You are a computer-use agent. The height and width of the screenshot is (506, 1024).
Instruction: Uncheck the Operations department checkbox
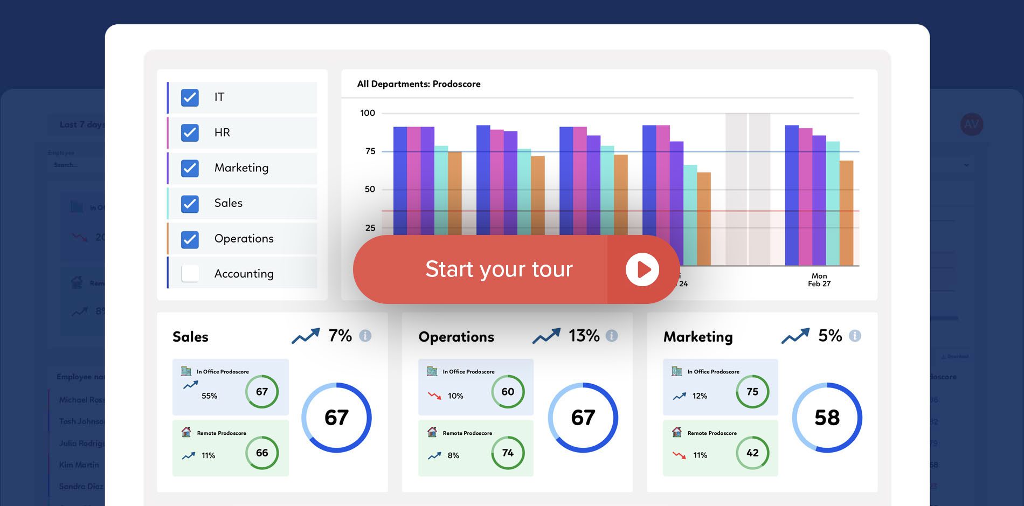(x=190, y=239)
